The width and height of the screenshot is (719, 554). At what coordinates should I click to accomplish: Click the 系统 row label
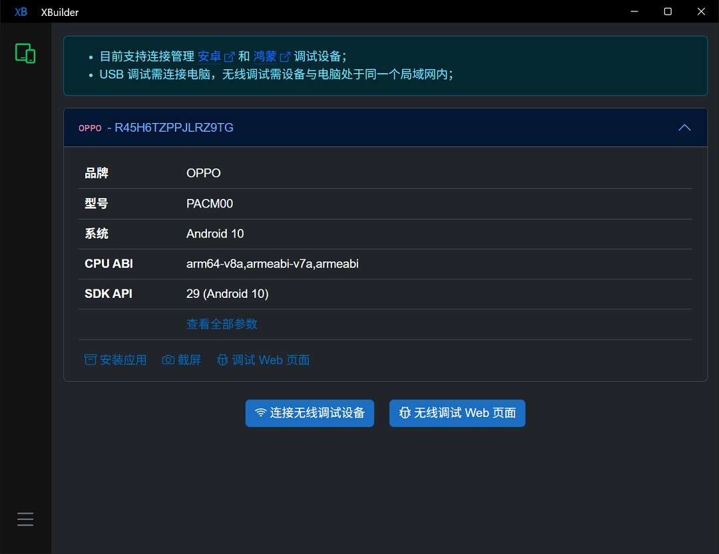point(97,233)
